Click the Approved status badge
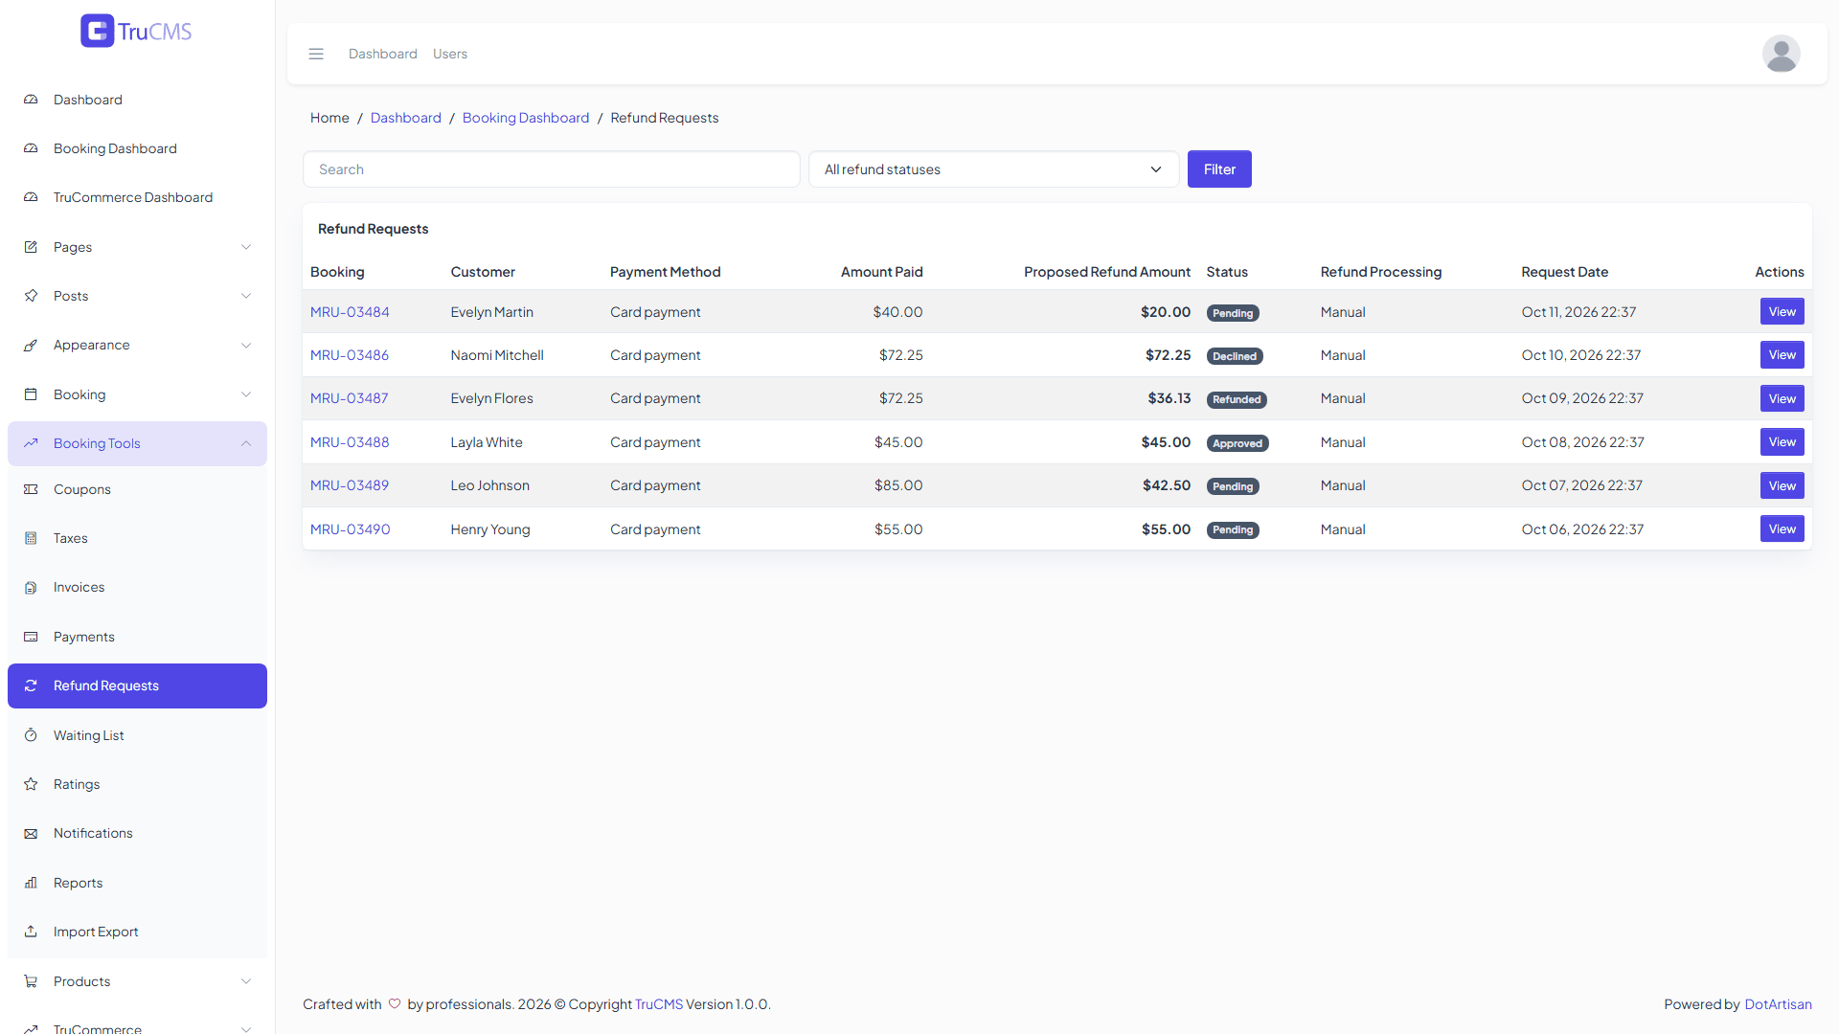The width and height of the screenshot is (1839, 1034). click(x=1237, y=443)
